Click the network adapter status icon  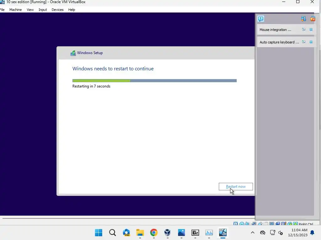tap(254, 224)
